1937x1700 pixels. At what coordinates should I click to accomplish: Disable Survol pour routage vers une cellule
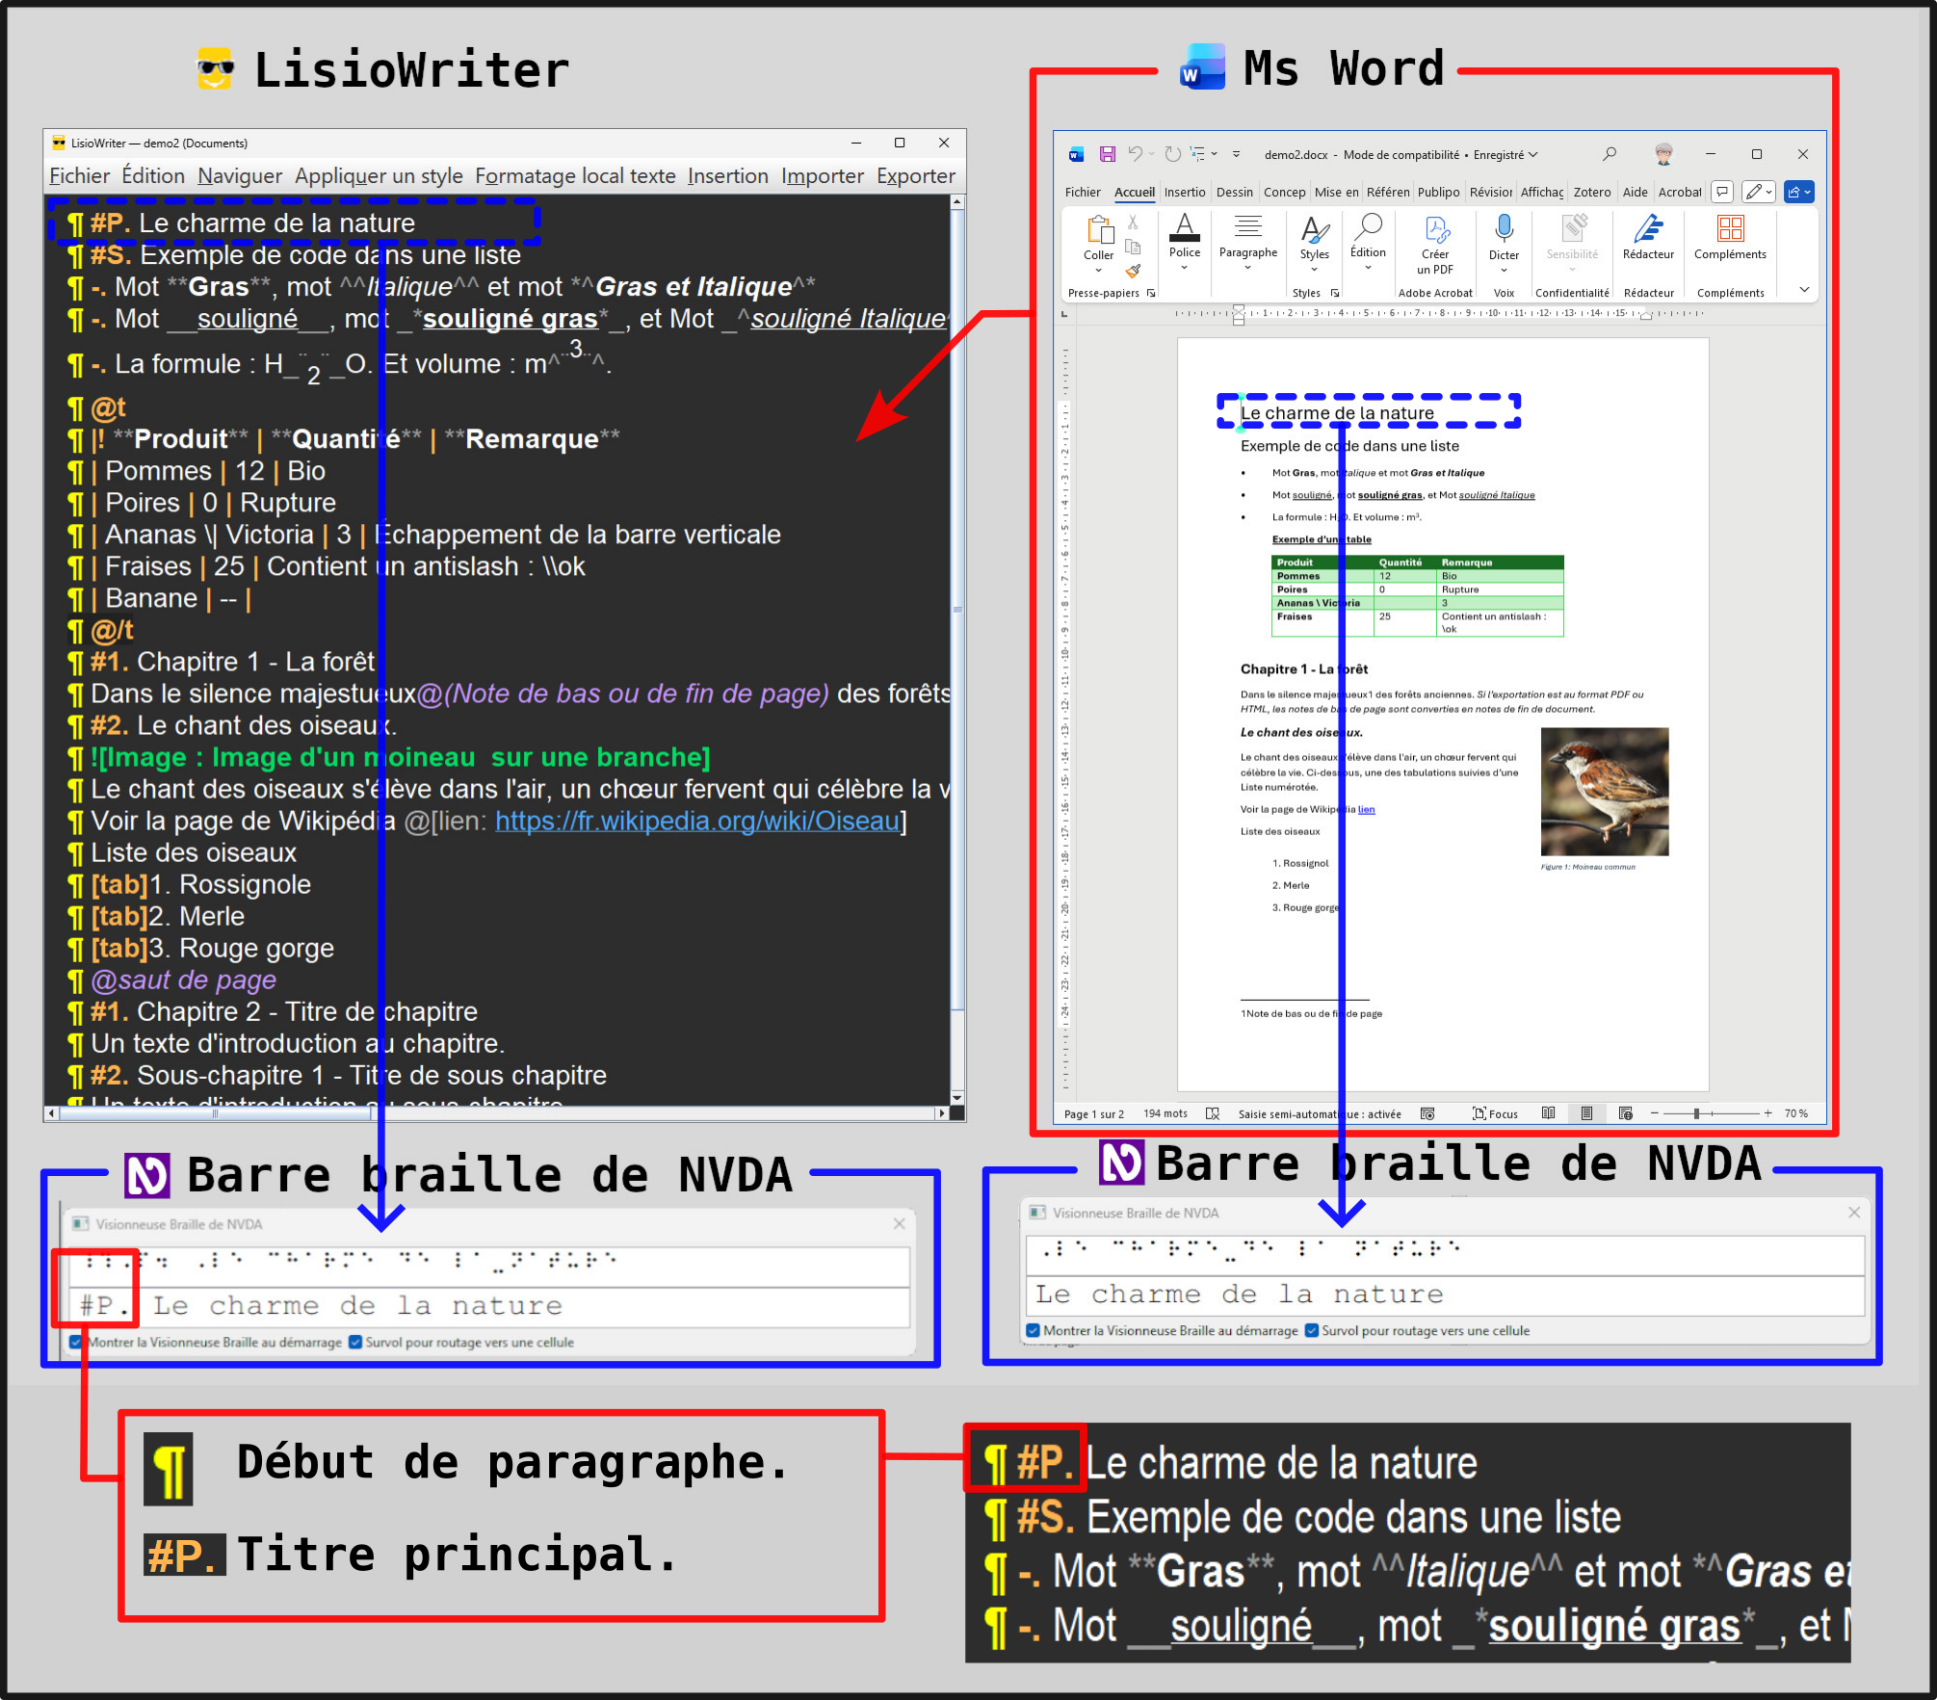point(354,1342)
